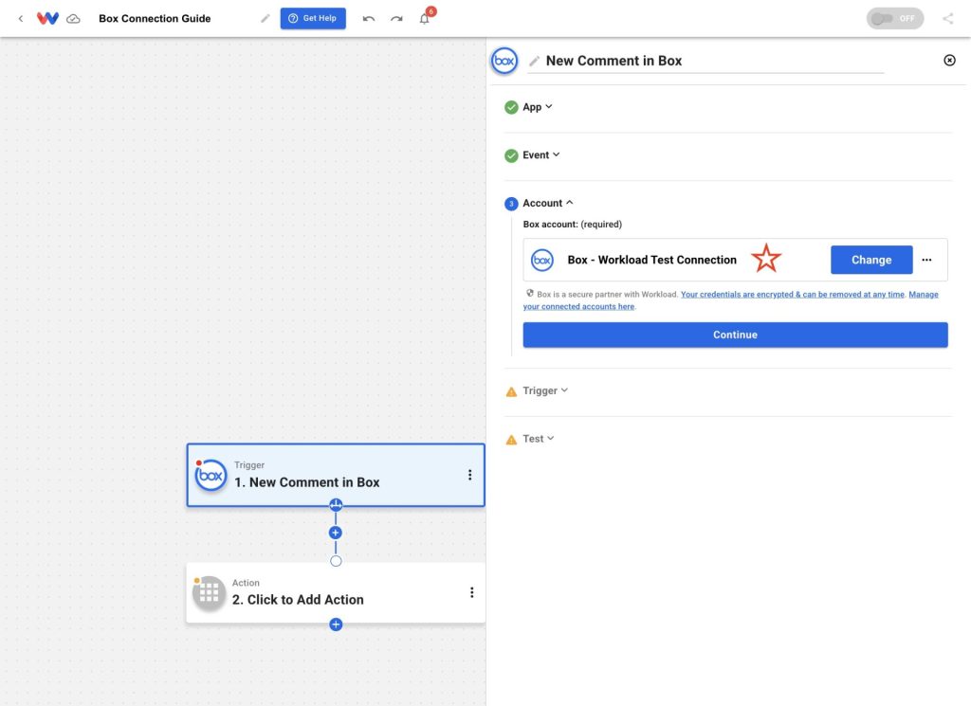Image resolution: width=971 pixels, height=706 pixels.
Task: Open trigger step three-dot menu
Action: pyautogui.click(x=470, y=475)
